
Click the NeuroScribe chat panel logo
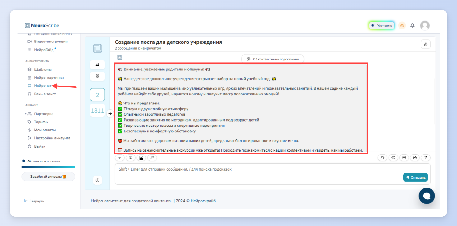click(97, 49)
